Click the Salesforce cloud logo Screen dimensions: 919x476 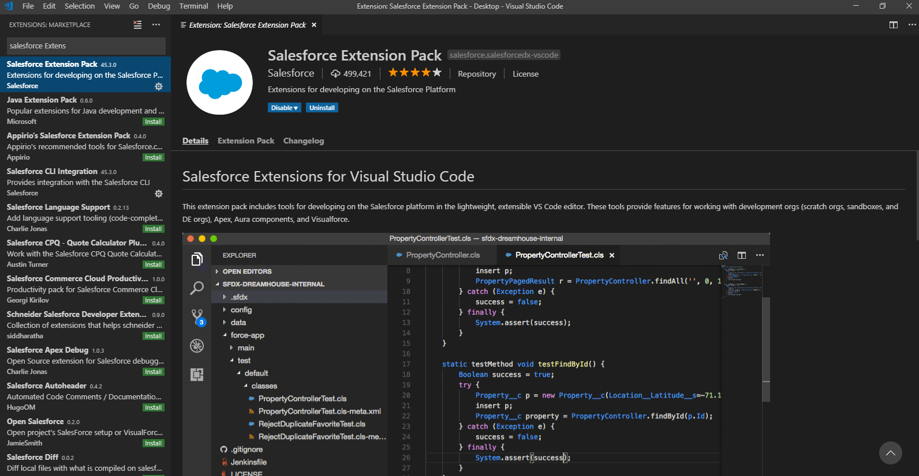pyautogui.click(x=220, y=82)
